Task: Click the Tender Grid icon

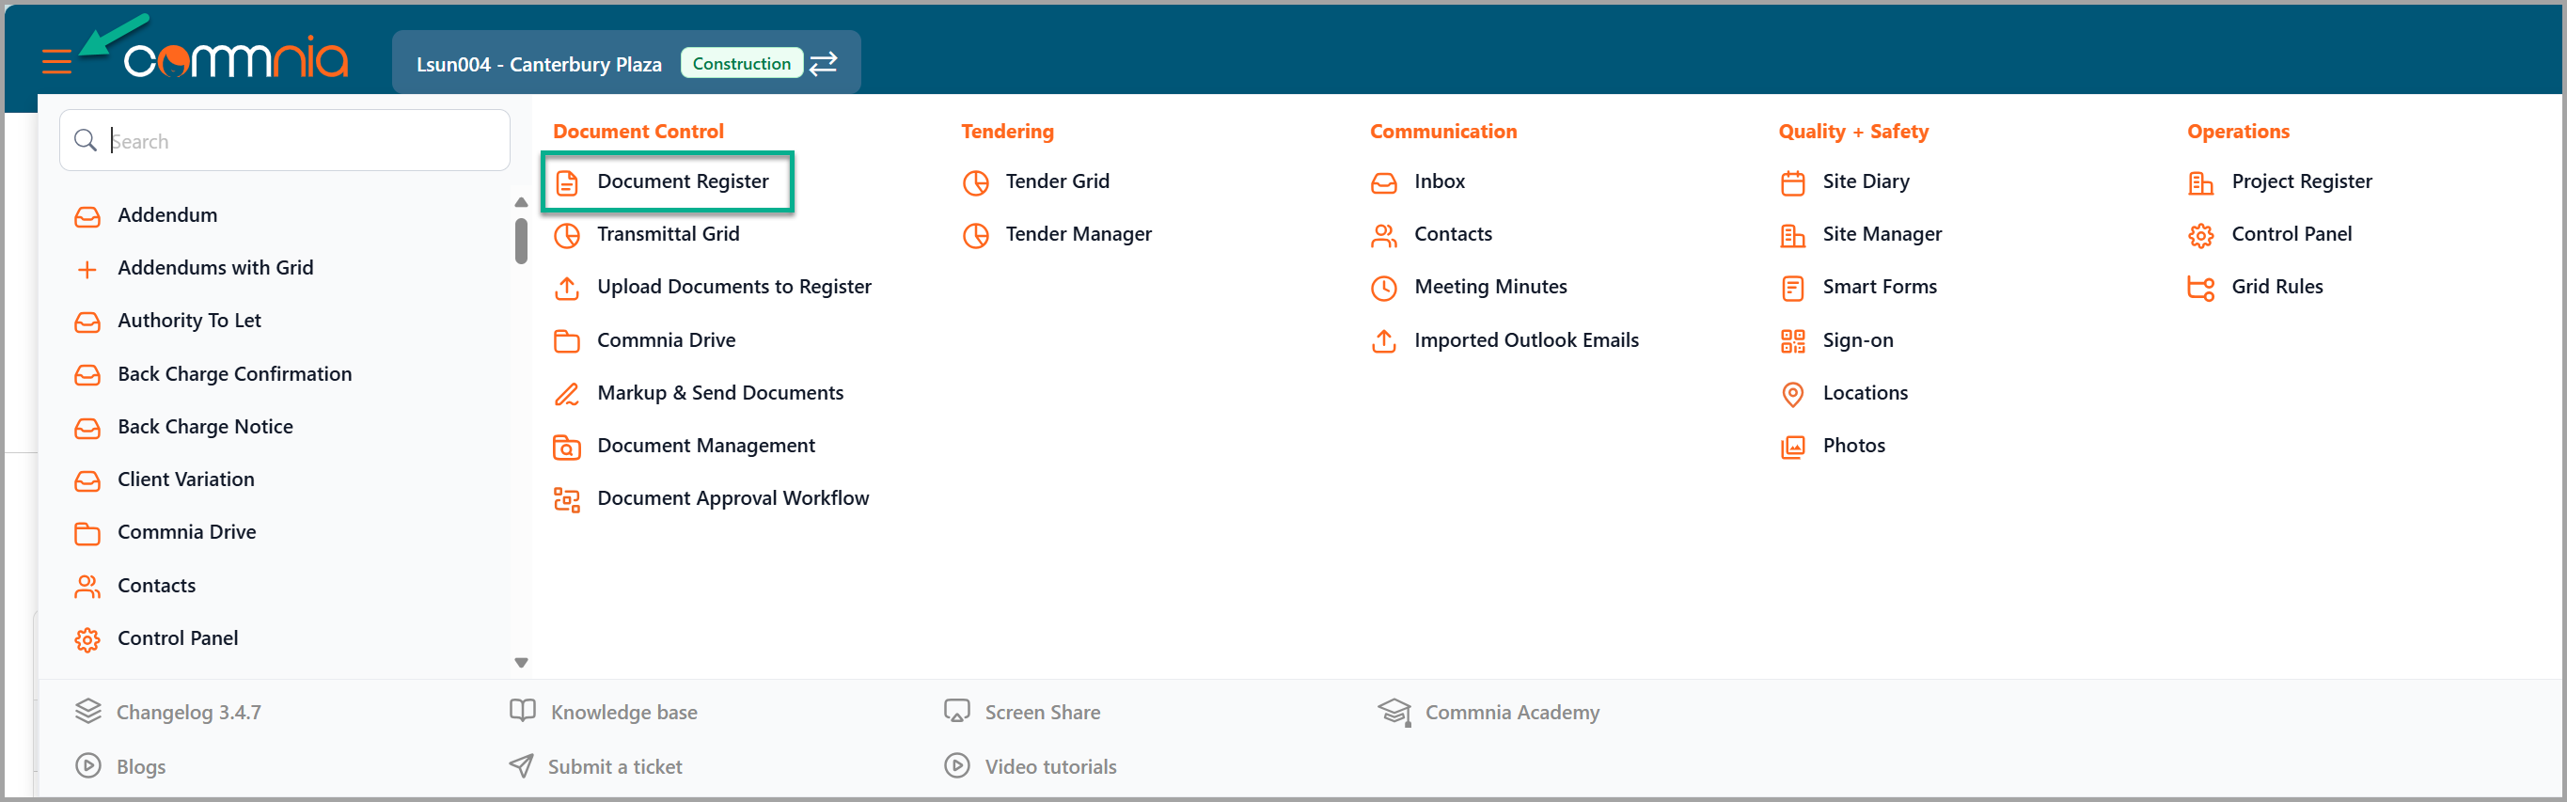Action: click(976, 183)
